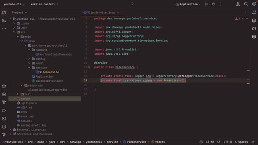Image resolution: width=258 pixels, height=145 pixels.
Task: Jump to next highlighted error arrow
Action: coord(247,19)
